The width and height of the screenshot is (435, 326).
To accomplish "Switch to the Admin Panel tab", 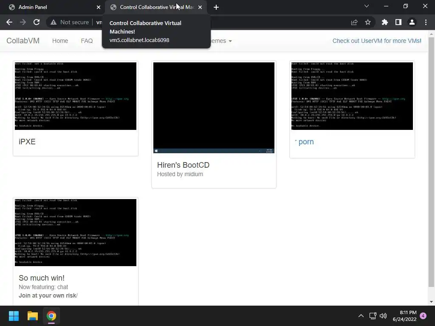I will pyautogui.click(x=52, y=7).
